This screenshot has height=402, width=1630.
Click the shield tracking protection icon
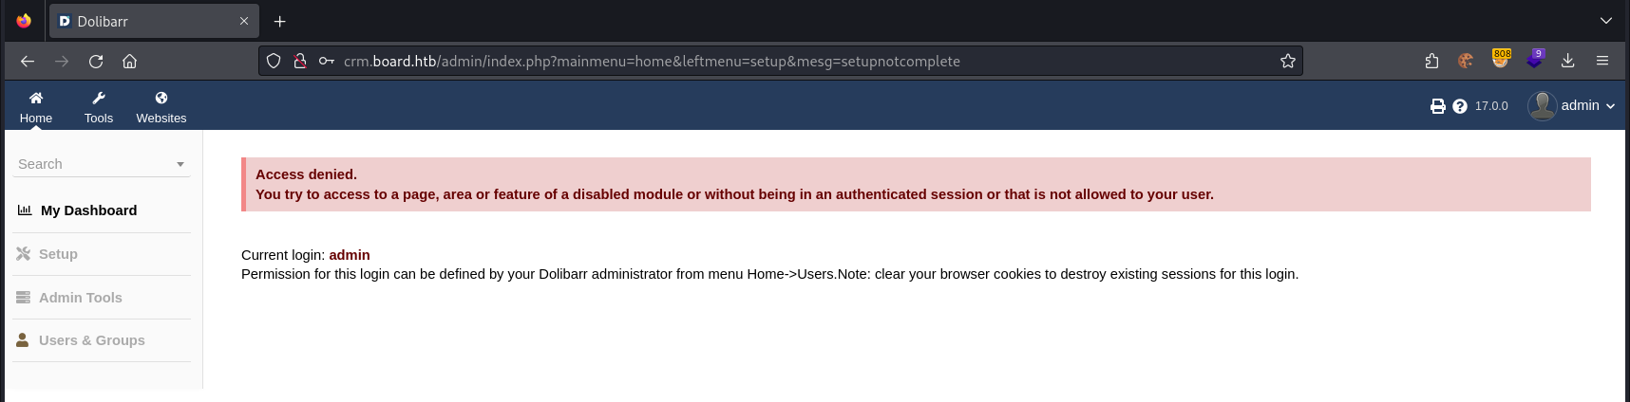274,61
